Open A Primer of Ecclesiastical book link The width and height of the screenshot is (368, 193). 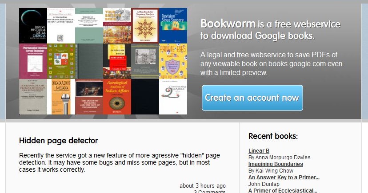point(283,190)
